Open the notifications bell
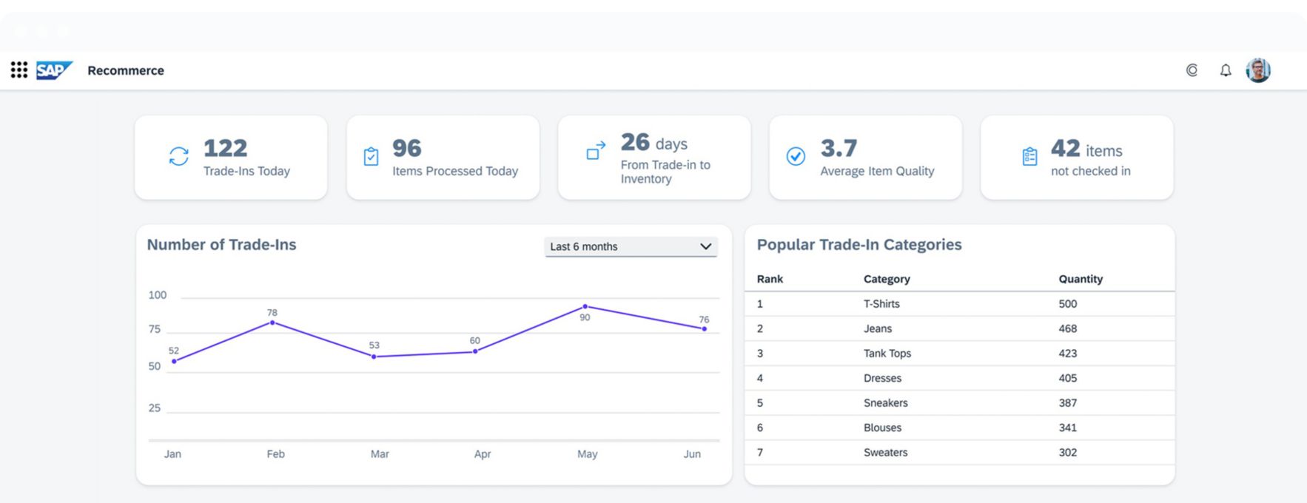 tap(1226, 70)
